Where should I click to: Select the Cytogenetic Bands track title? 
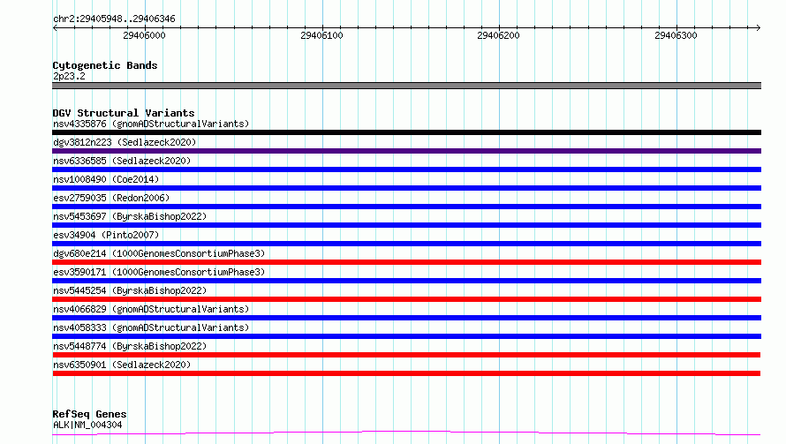[x=105, y=65]
